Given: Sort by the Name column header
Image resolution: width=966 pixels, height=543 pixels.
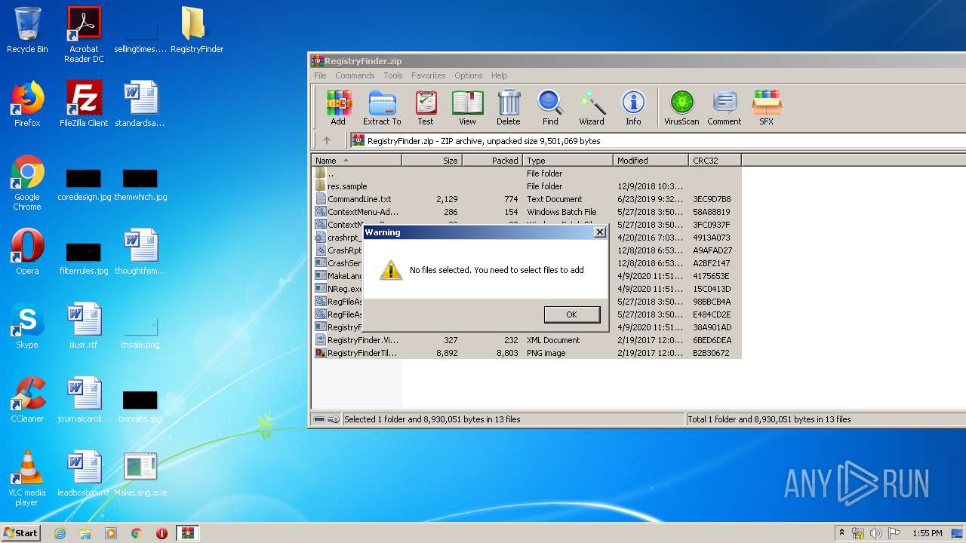Looking at the screenshot, I should 356,160.
